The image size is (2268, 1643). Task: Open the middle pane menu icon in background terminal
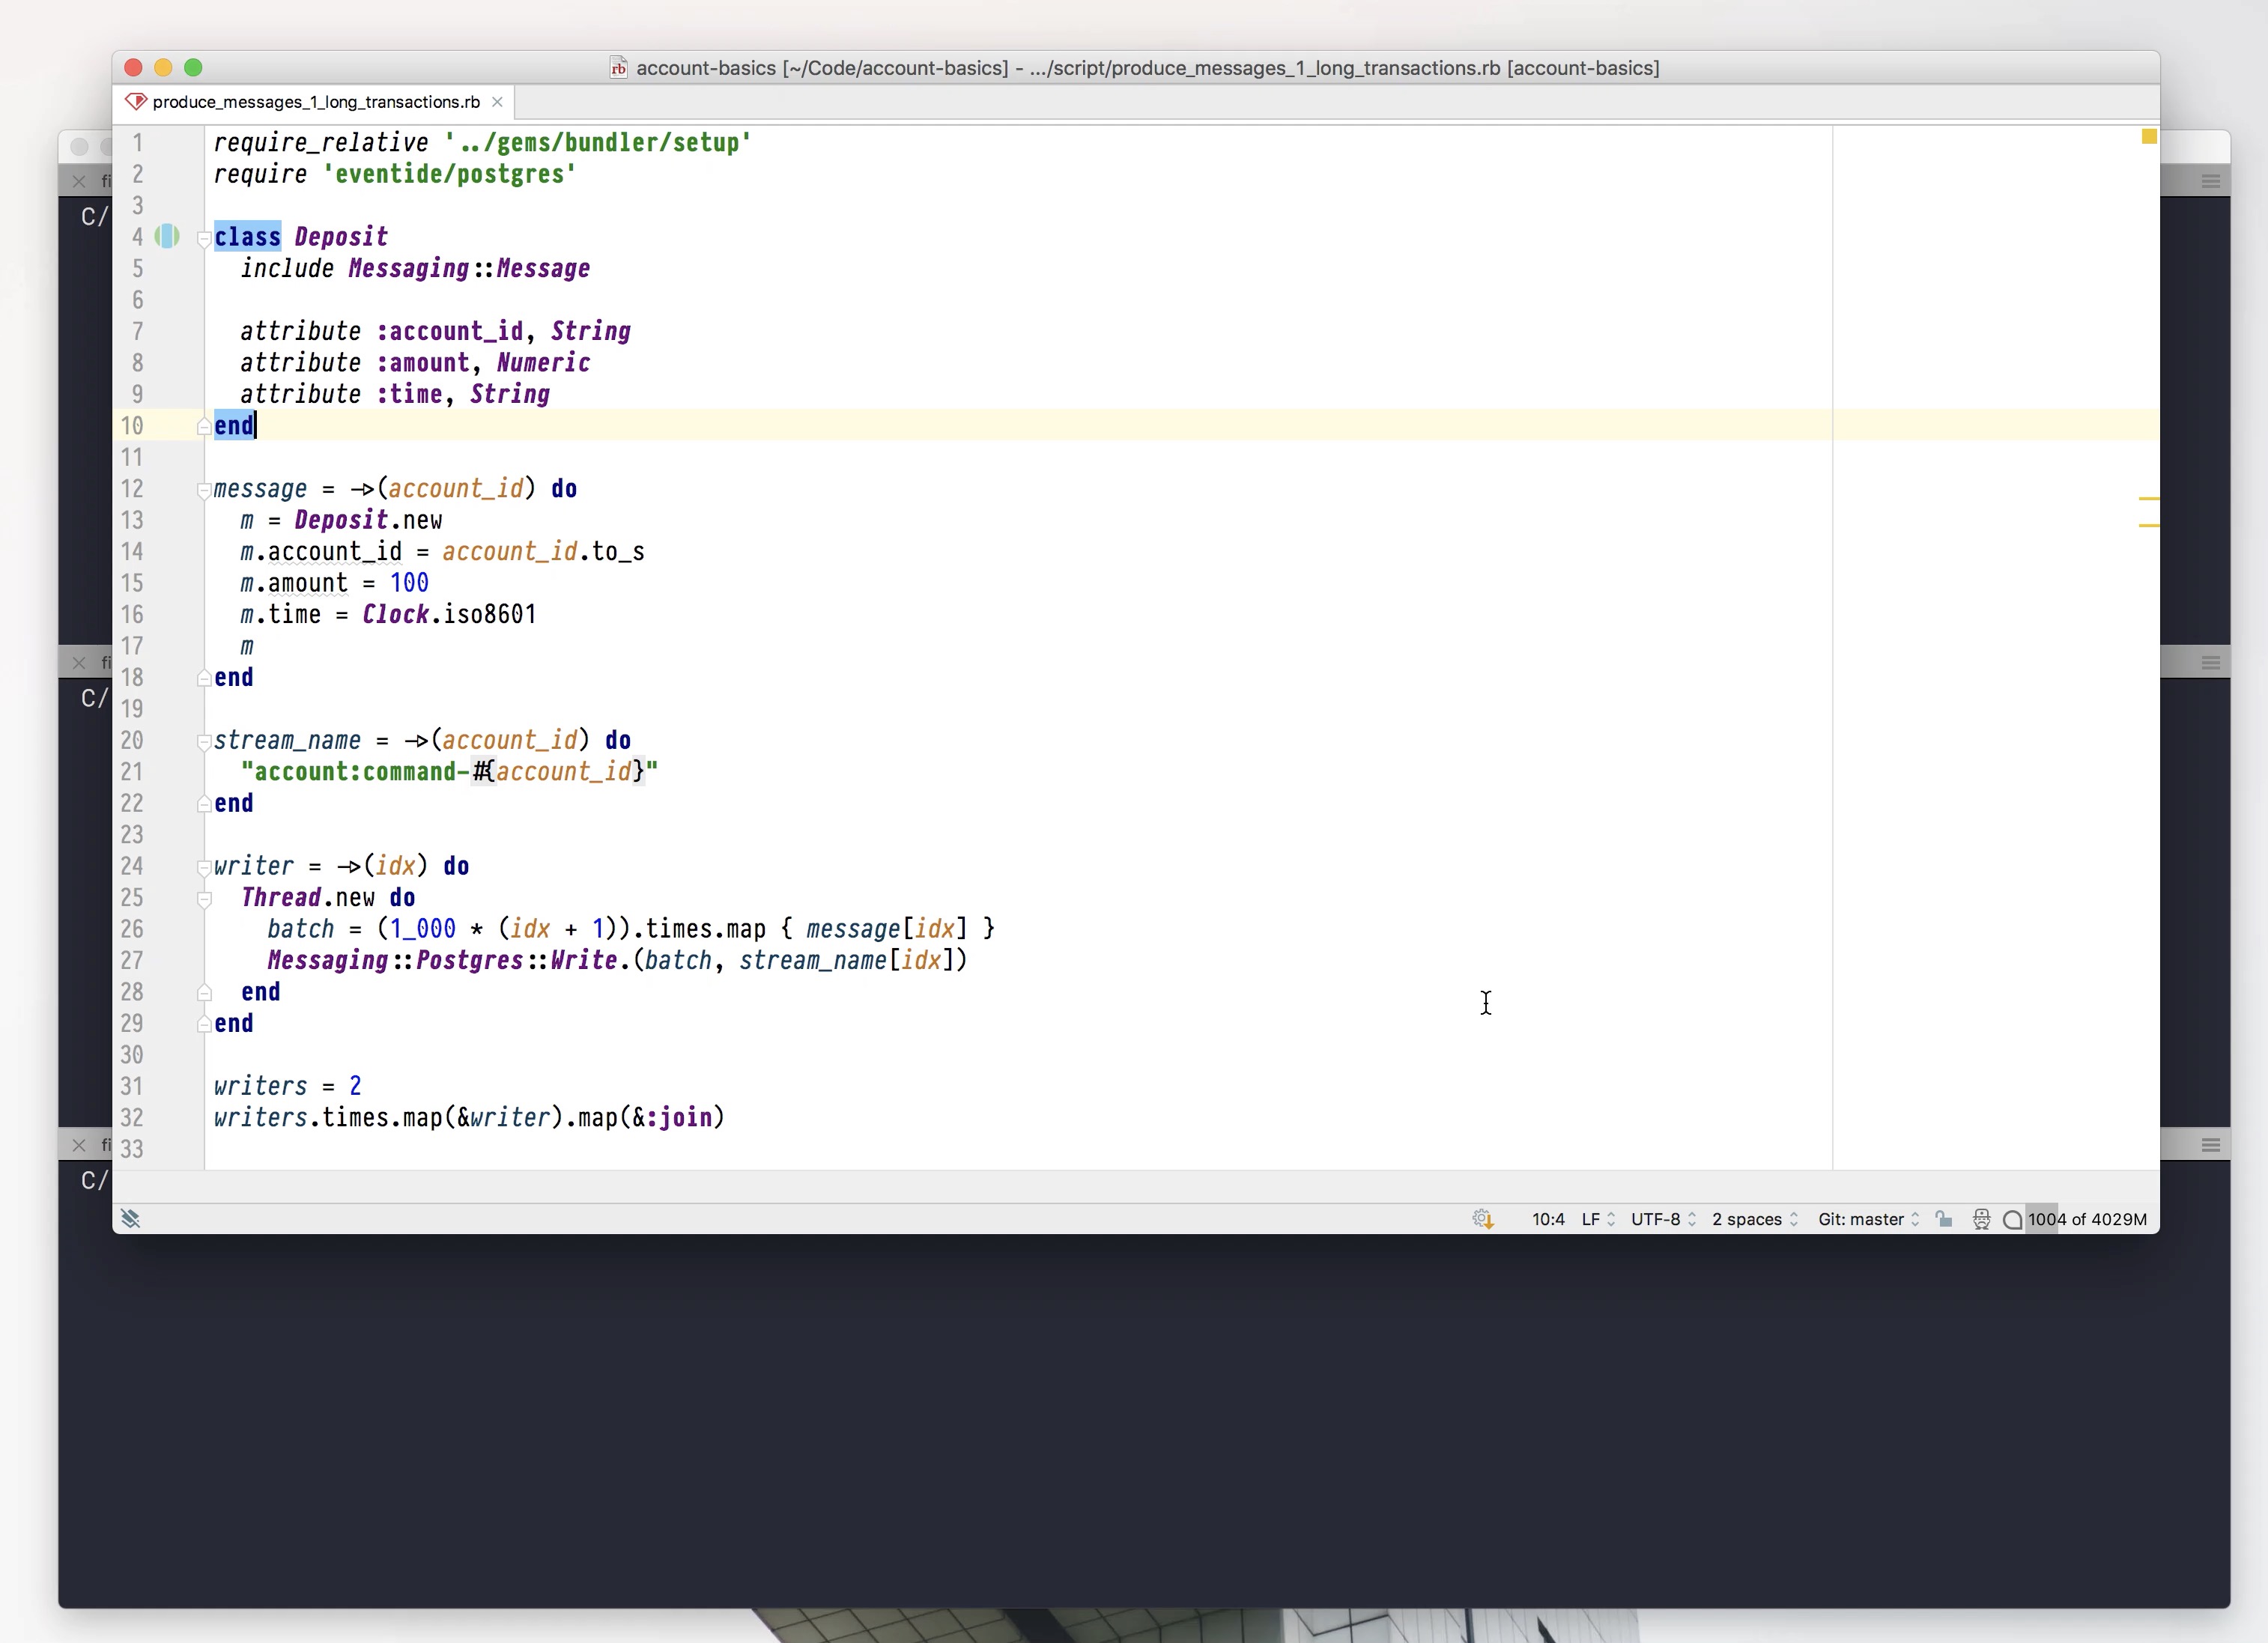tap(2211, 663)
